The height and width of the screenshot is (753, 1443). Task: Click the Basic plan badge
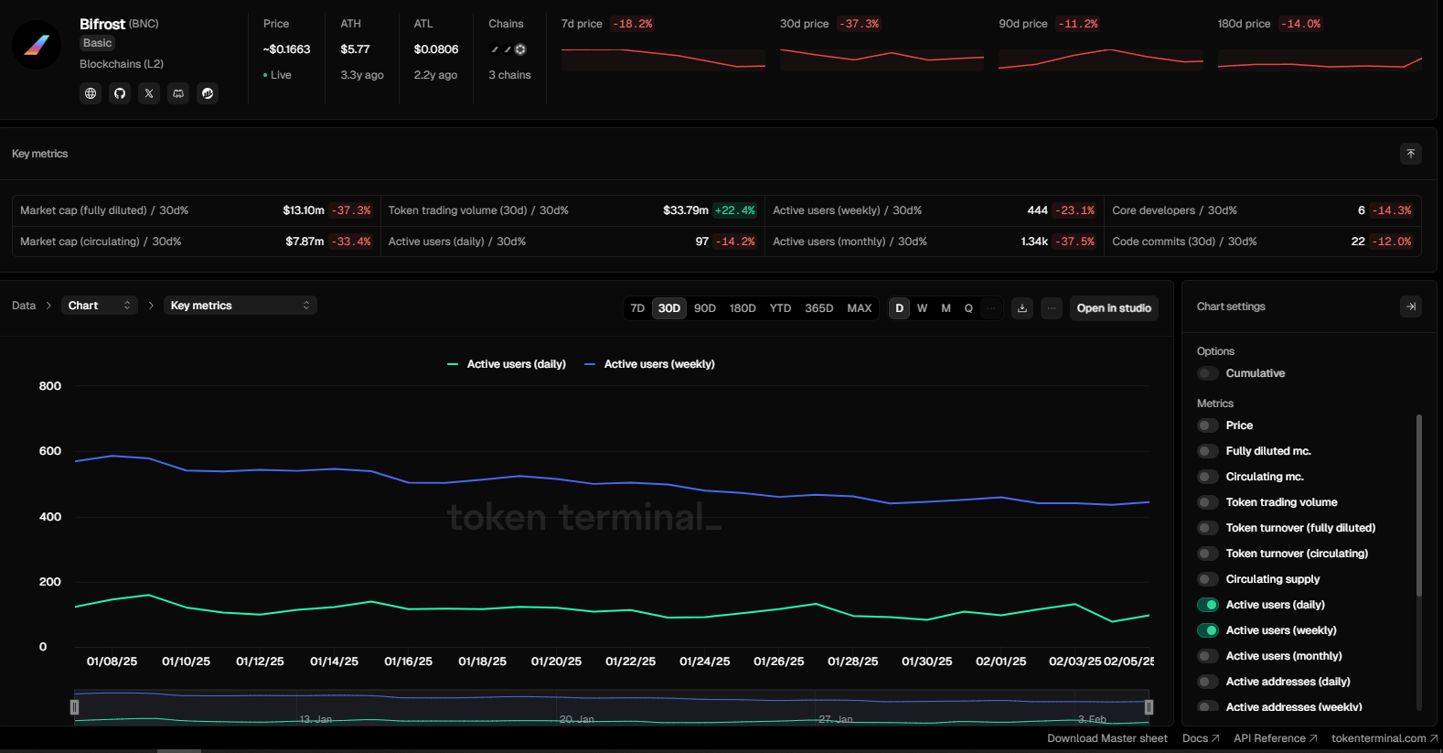(x=97, y=43)
